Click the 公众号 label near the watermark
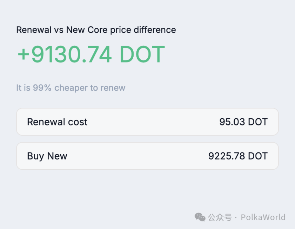The image size is (295, 229). pos(219,217)
